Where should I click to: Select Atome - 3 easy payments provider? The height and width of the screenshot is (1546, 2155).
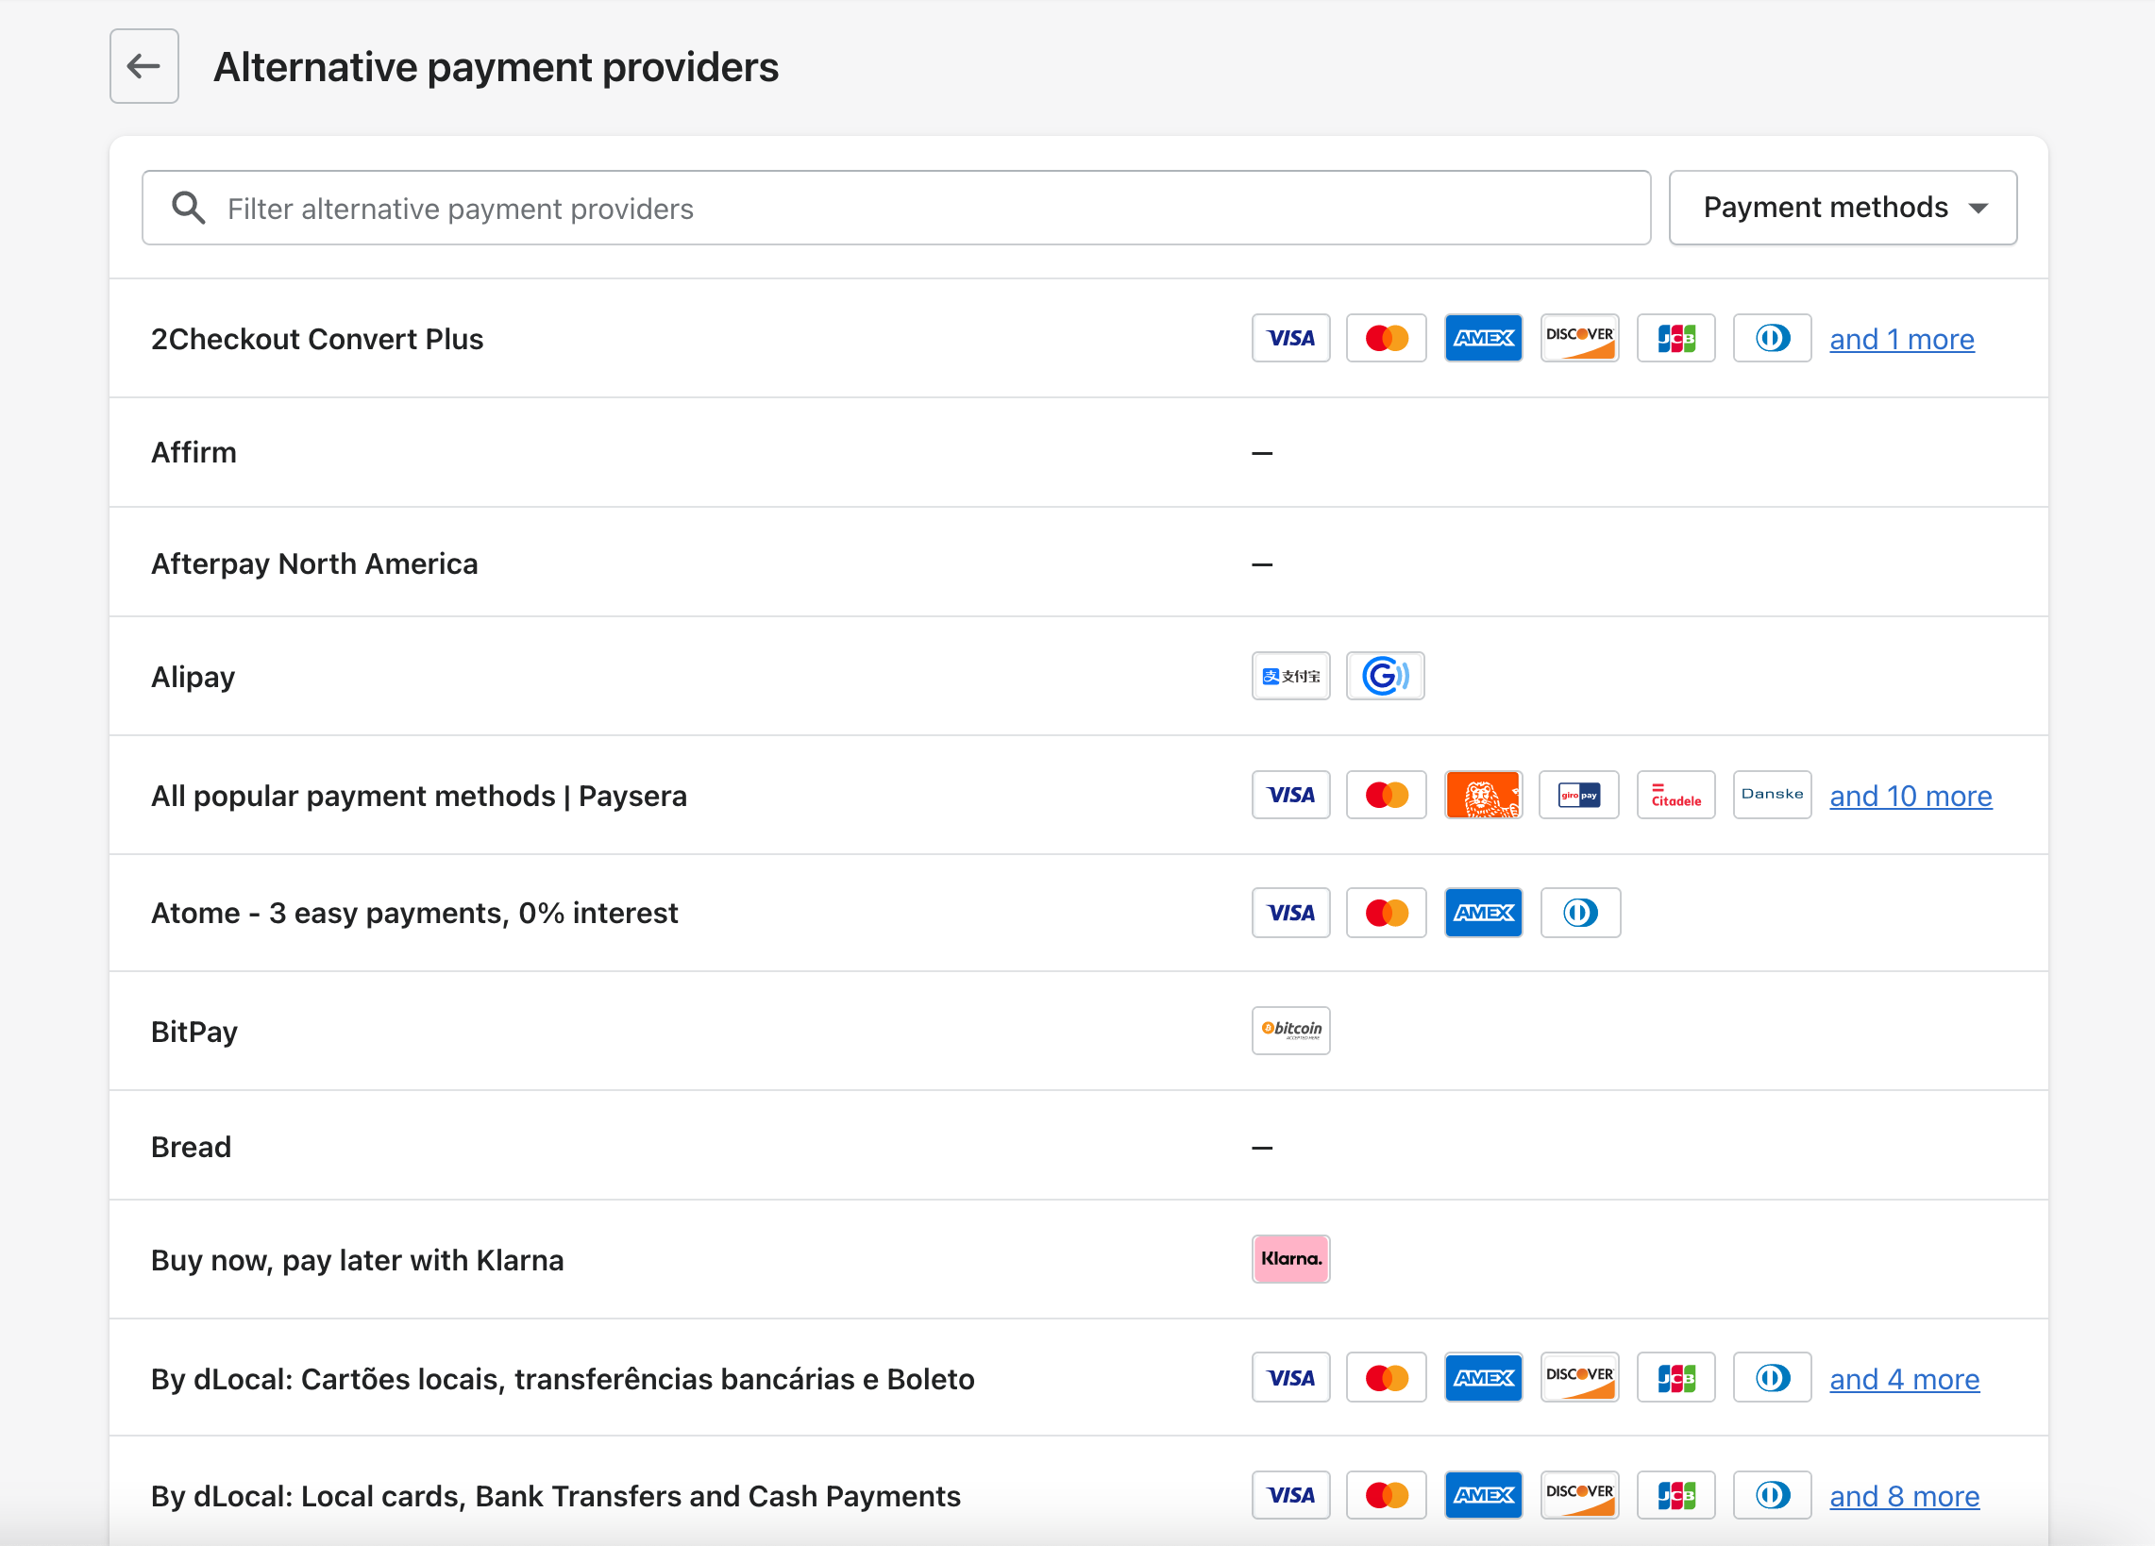pos(414,913)
